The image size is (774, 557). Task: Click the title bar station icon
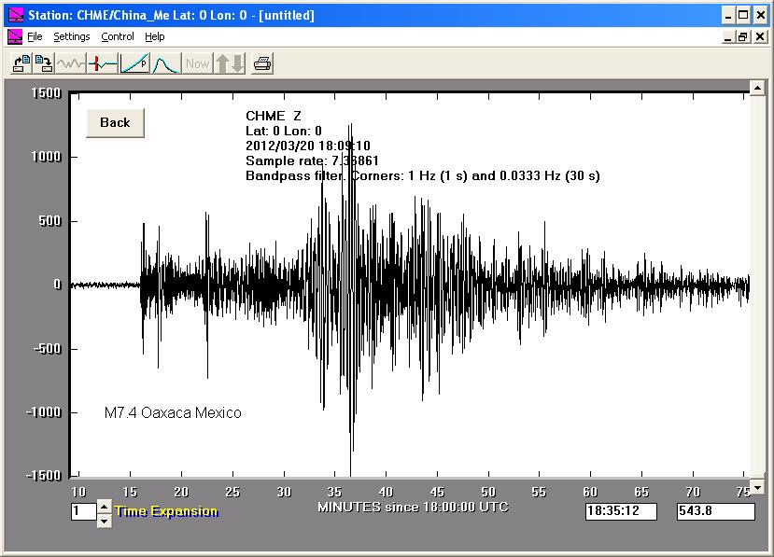tap(15, 15)
